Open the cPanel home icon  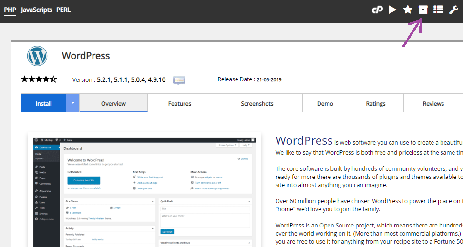coord(378,10)
